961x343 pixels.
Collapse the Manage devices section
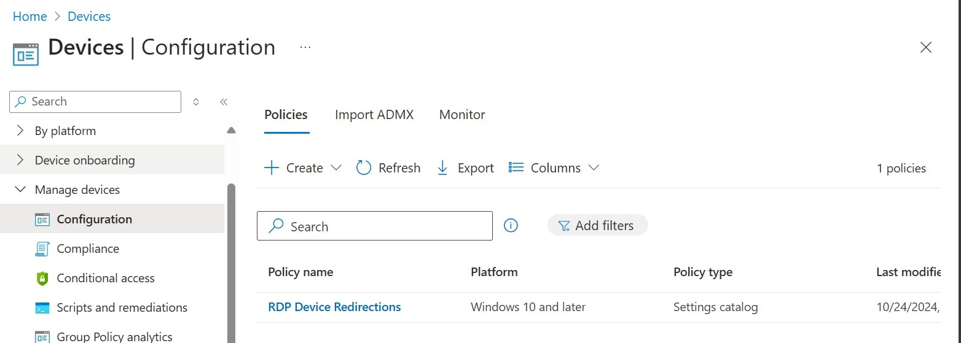coord(20,190)
